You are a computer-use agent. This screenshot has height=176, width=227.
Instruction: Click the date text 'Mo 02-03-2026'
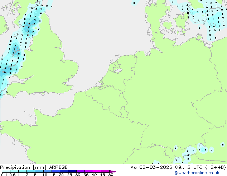(x=151, y=167)
